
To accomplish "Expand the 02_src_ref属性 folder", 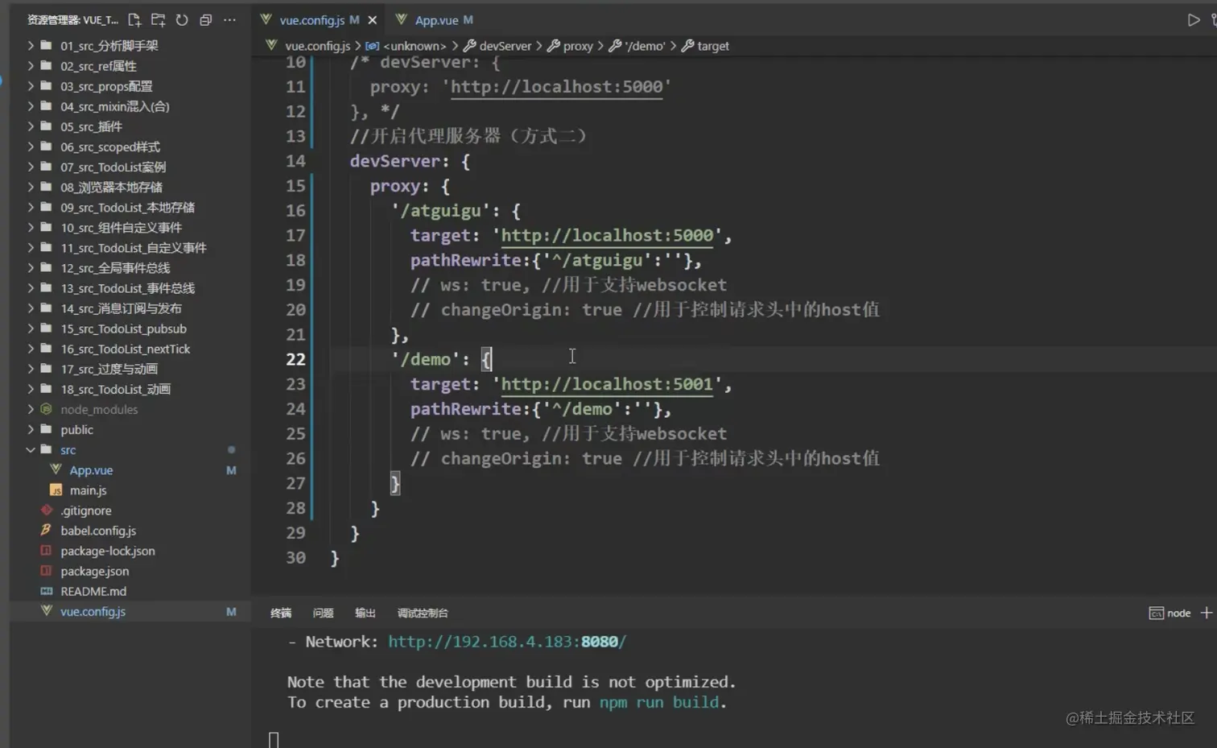I will coord(31,66).
